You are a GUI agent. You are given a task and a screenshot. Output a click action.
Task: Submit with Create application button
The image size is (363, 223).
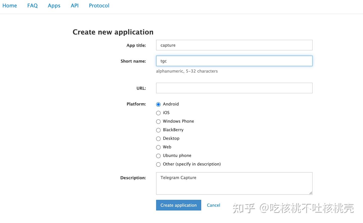(178, 205)
